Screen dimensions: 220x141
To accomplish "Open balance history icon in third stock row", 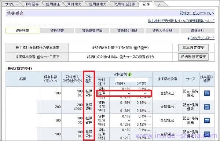I will click(x=207, y=120).
